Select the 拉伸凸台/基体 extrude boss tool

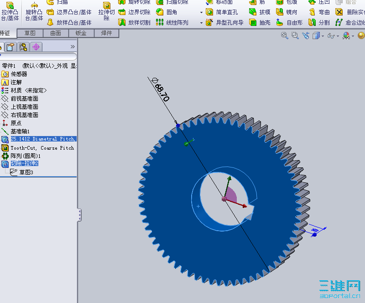tap(10, 11)
